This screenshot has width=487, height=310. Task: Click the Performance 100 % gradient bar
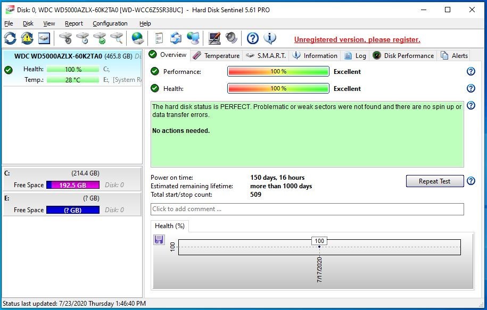pyautogui.click(x=278, y=71)
